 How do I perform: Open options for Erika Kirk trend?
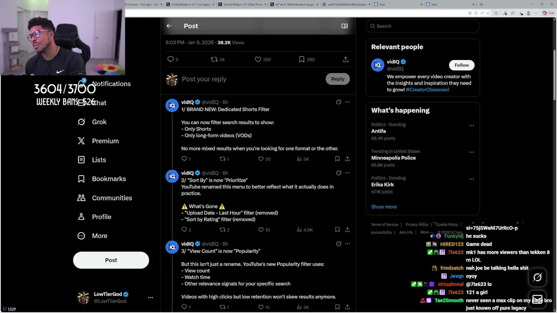(x=471, y=179)
